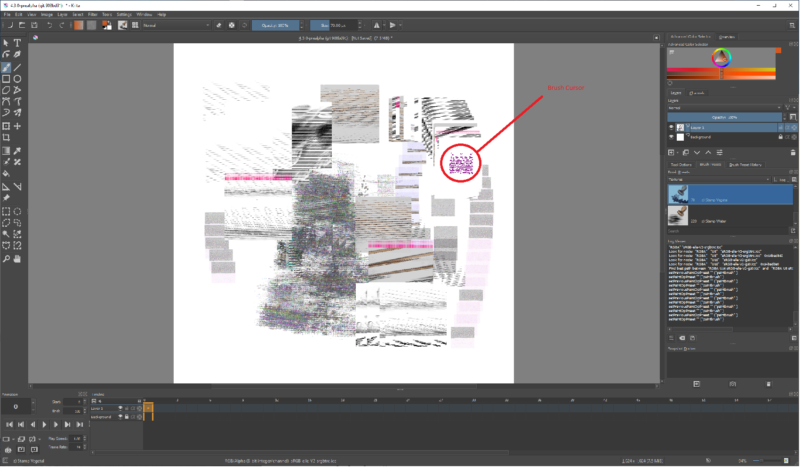Open the Brush Preset History tab
Screen dimensions: 801x470
[745, 165]
